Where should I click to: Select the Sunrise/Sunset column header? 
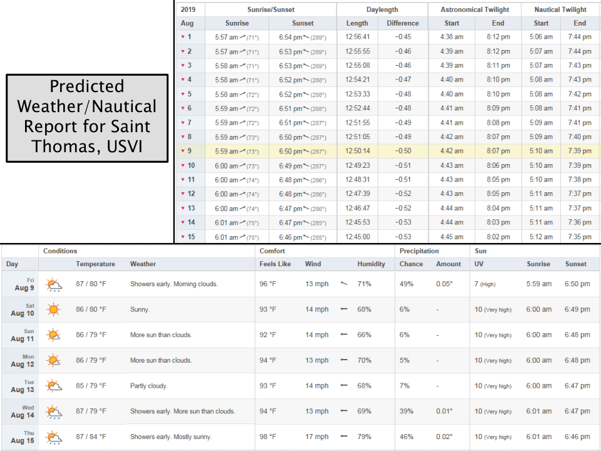270,9
